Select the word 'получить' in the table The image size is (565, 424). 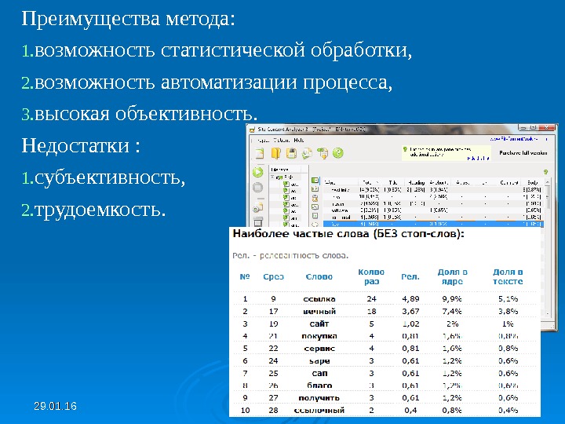(319, 397)
